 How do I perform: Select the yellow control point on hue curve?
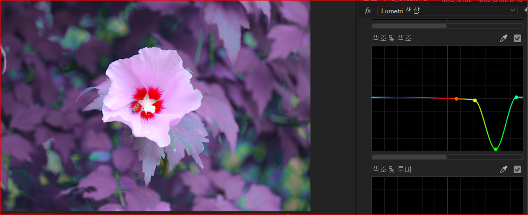click(475, 100)
